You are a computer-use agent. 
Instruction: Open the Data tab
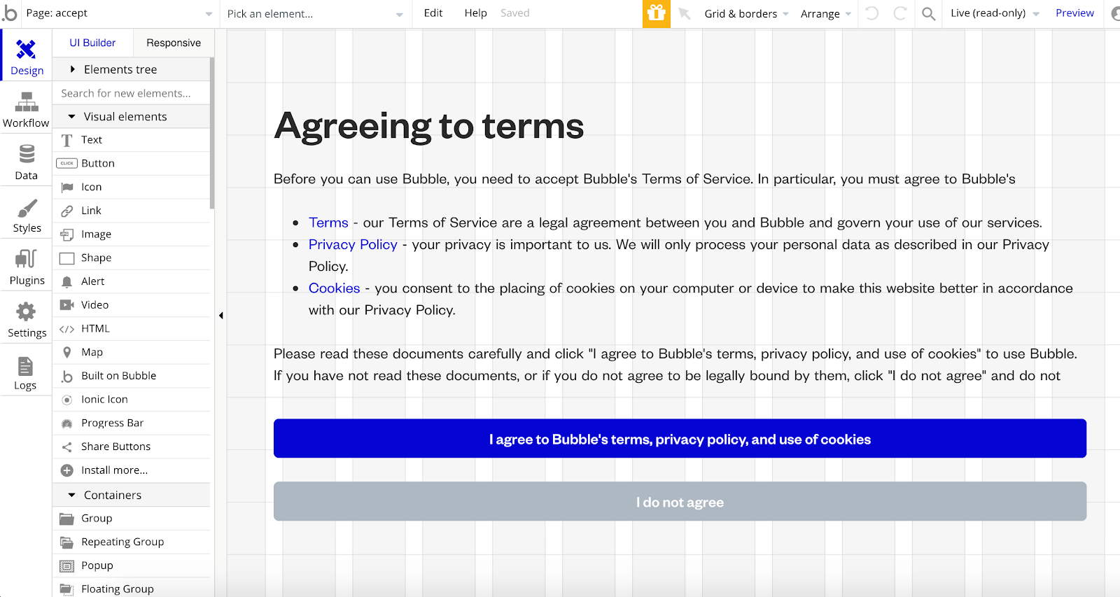pos(27,162)
